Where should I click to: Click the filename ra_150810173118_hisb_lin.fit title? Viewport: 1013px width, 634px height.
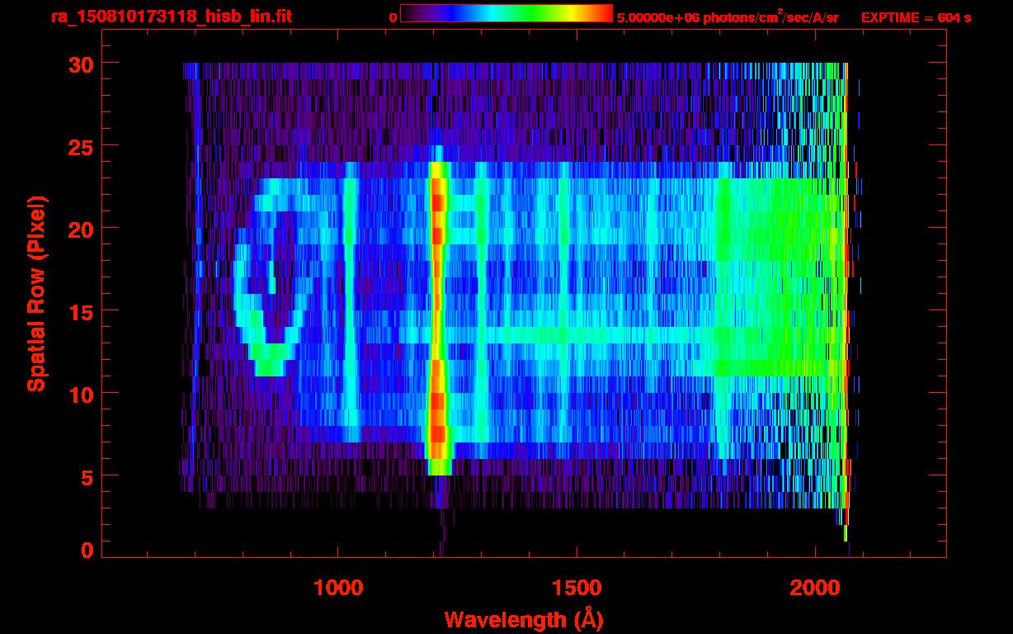tap(170, 17)
